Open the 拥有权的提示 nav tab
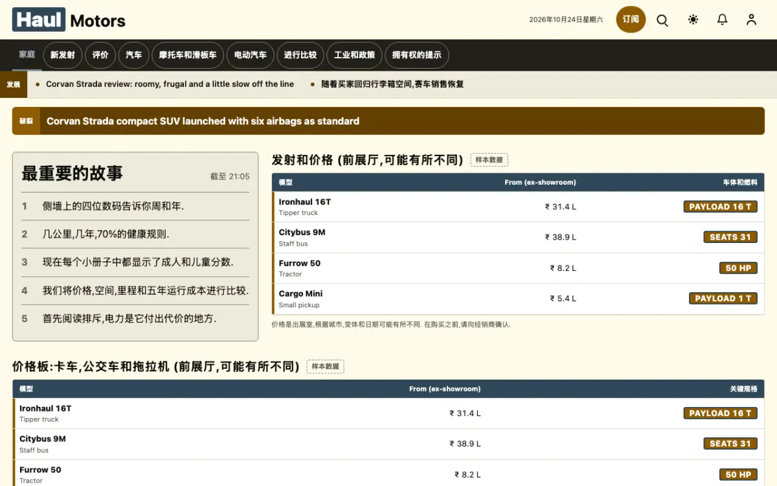Viewport: 777px width, 486px height. [x=417, y=55]
